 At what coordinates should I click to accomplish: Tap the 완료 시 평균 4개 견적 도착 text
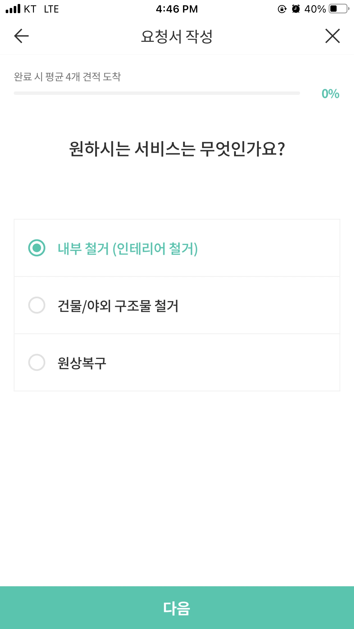(x=67, y=77)
